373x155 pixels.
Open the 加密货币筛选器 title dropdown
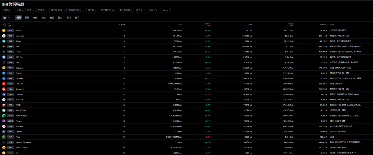pos(15,4)
